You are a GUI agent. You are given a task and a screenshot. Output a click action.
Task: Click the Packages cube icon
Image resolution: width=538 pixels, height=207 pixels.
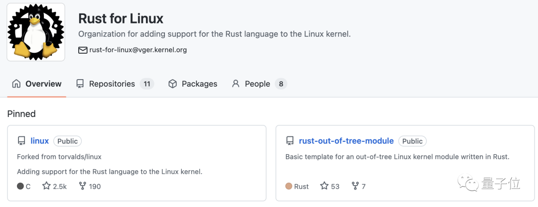(x=173, y=84)
